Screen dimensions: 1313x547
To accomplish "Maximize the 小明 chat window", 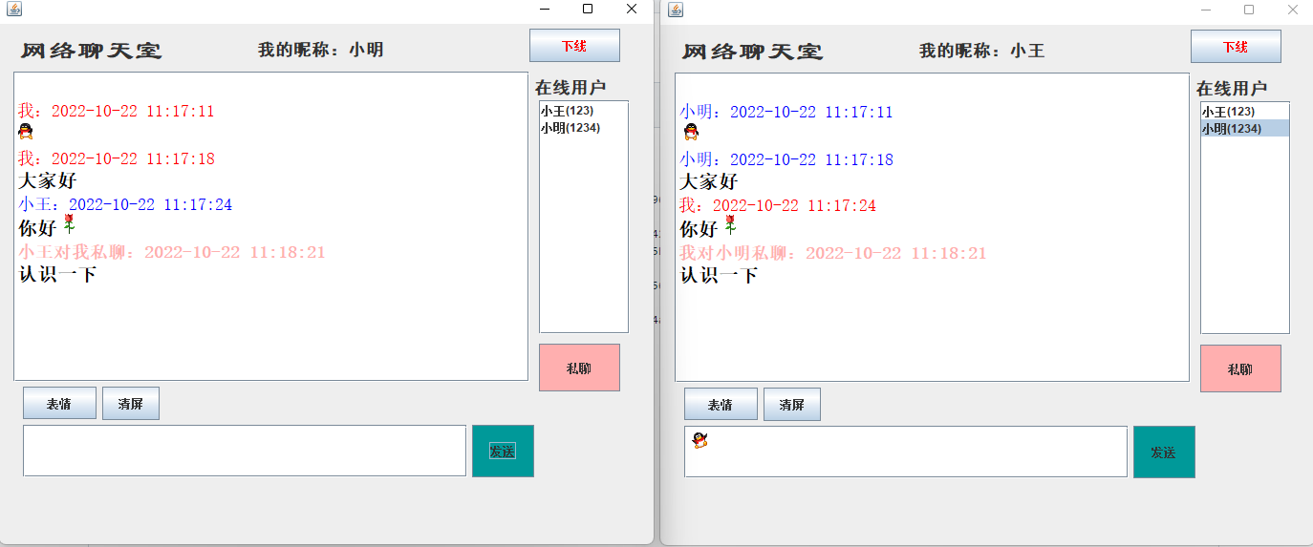I will tap(588, 9).
